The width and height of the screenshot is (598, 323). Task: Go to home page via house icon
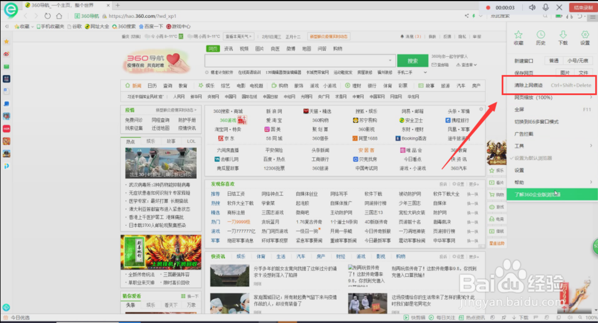click(59, 16)
